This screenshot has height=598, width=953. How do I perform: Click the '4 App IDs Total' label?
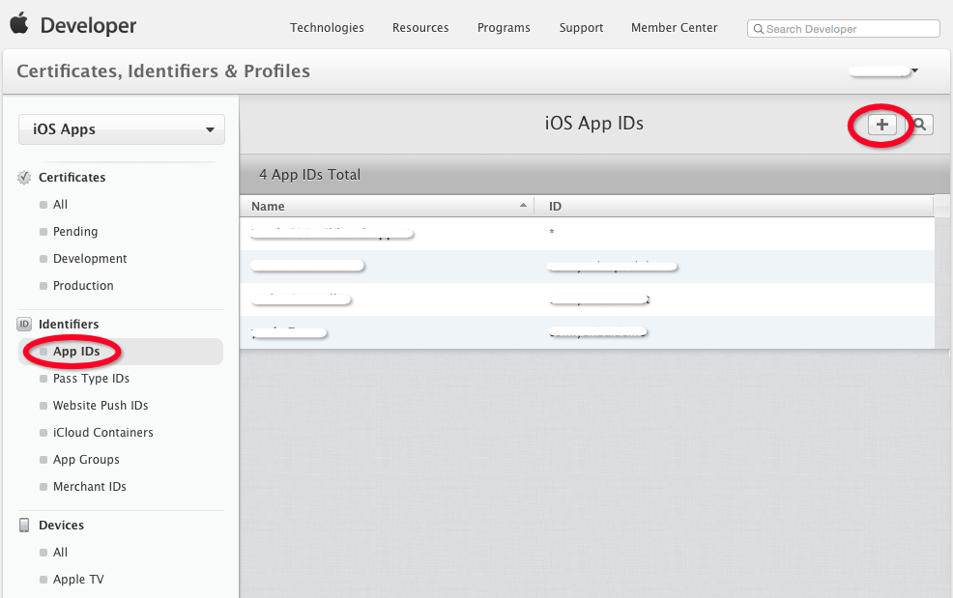pyautogui.click(x=310, y=175)
